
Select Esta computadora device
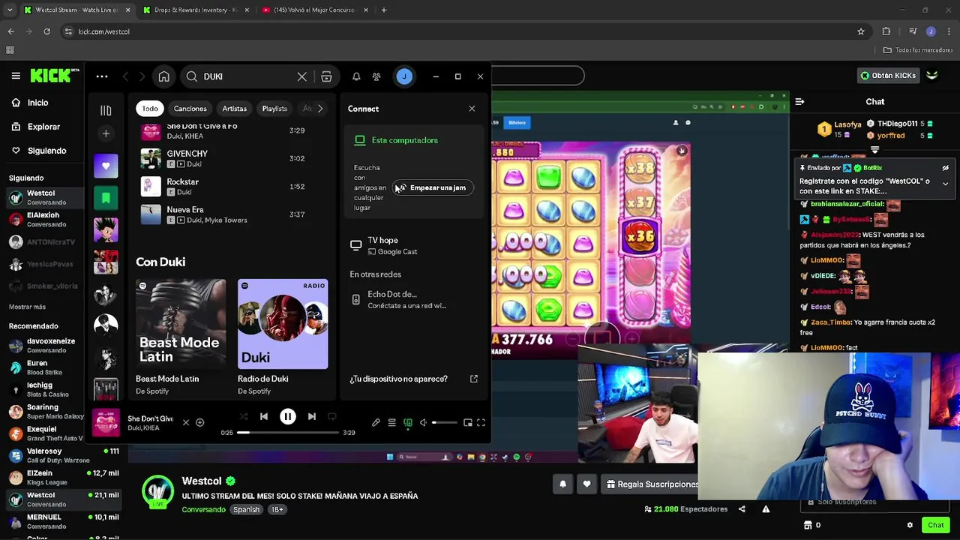404,140
